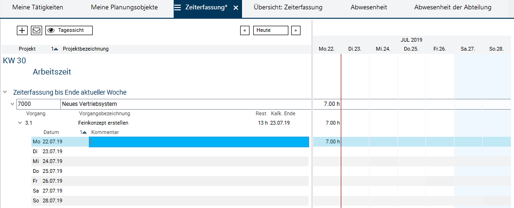Screen dimensions: 514x208
Task: Click the 7.00 h cell in highlighted row
Action: (332, 142)
